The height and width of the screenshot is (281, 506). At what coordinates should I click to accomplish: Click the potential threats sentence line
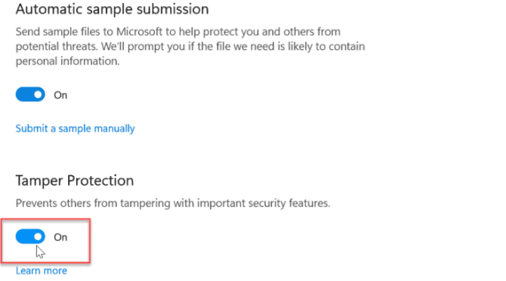coord(190,47)
